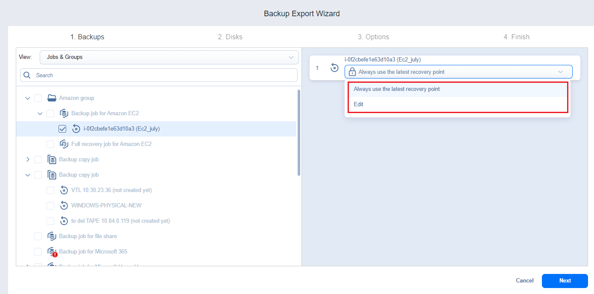
Task: Cancel the Backup Export Wizard
Action: [x=524, y=281]
